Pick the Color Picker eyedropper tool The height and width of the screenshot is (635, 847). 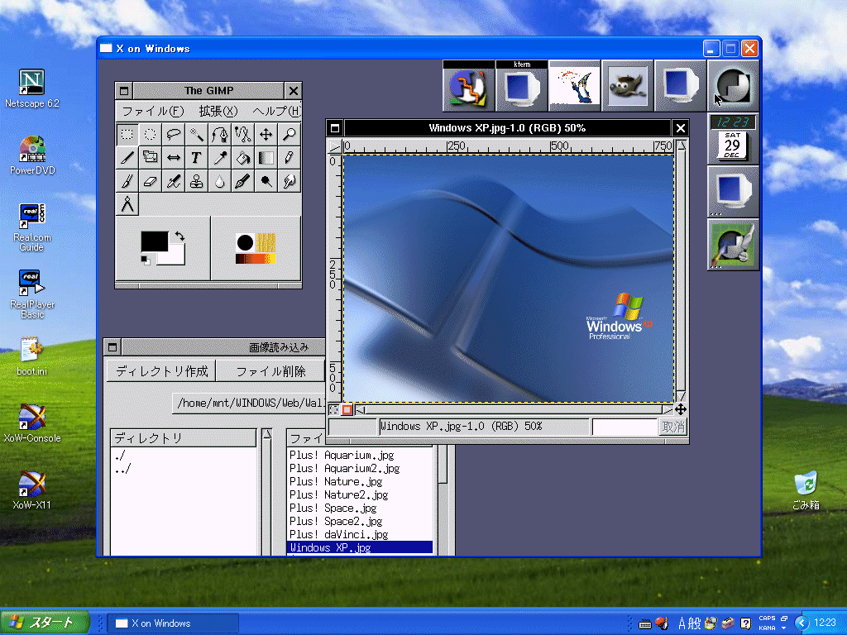coord(220,157)
